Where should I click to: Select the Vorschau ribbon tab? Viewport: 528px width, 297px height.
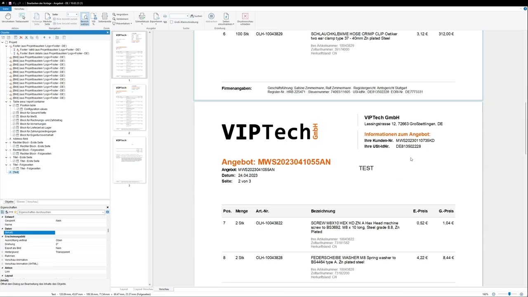click(x=19, y=9)
